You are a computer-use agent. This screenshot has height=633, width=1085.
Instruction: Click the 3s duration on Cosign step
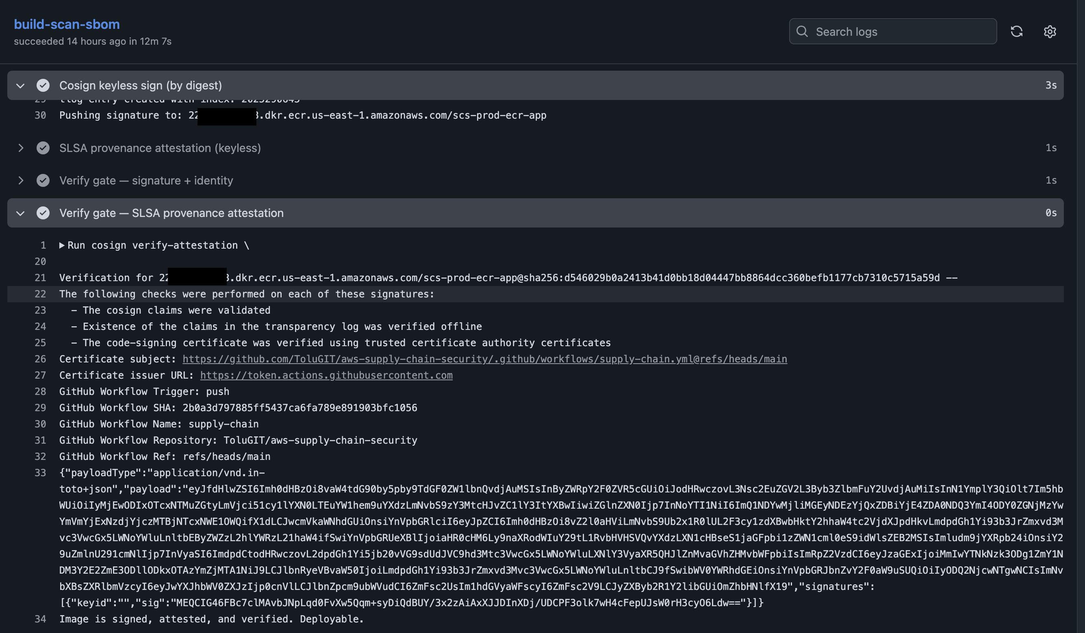[1051, 85]
